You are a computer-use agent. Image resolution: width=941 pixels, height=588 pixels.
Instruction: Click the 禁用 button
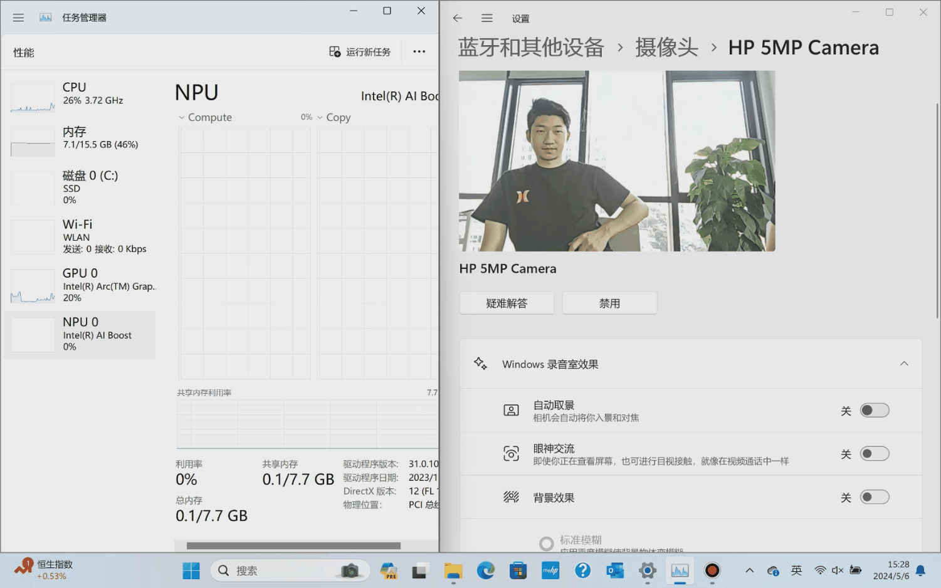point(609,303)
